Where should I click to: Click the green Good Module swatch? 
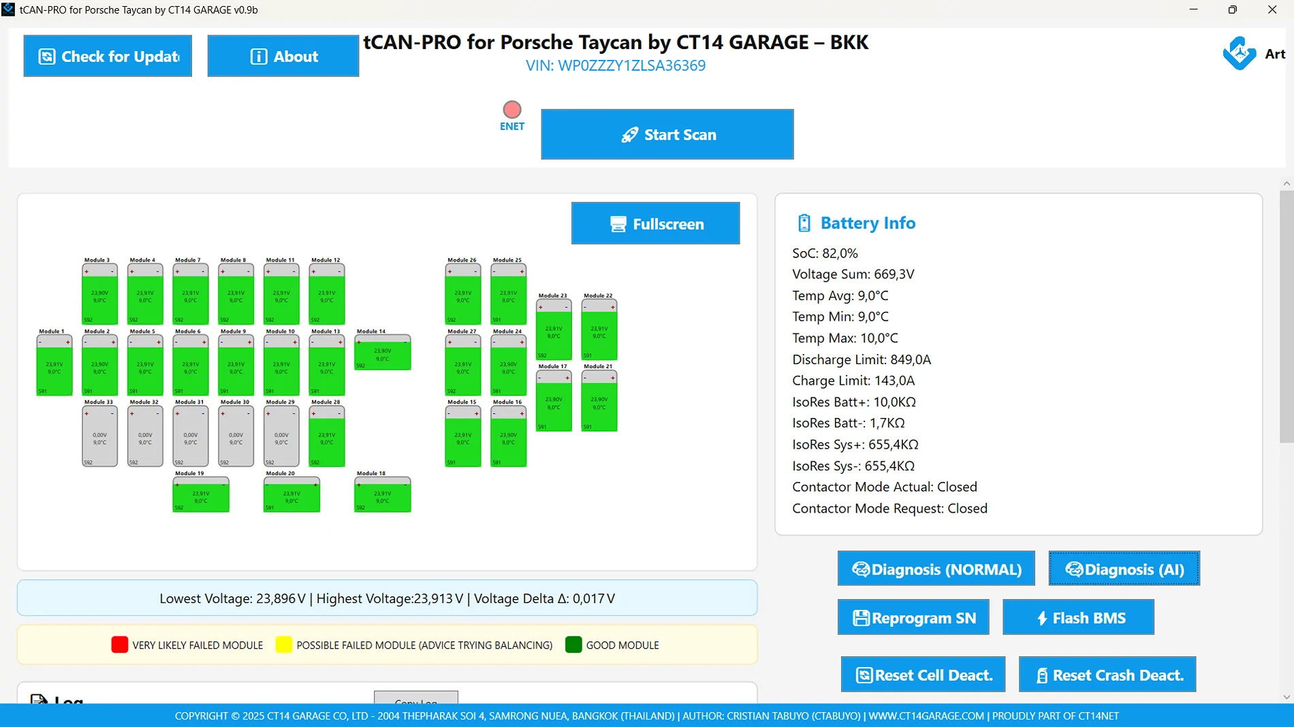tap(573, 645)
